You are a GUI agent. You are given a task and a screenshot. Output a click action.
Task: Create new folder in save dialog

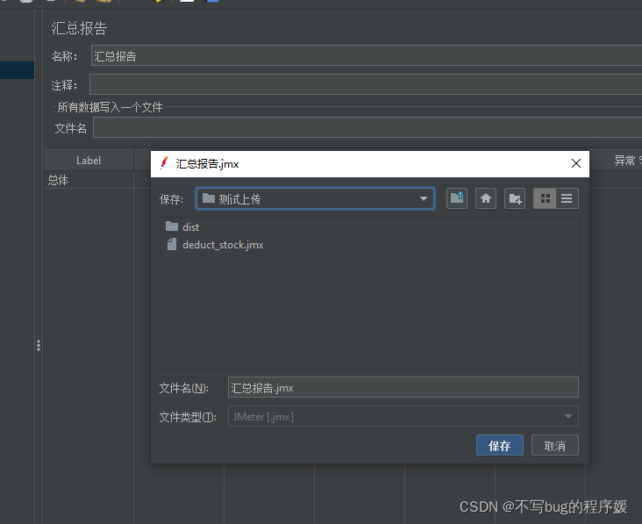pos(515,198)
